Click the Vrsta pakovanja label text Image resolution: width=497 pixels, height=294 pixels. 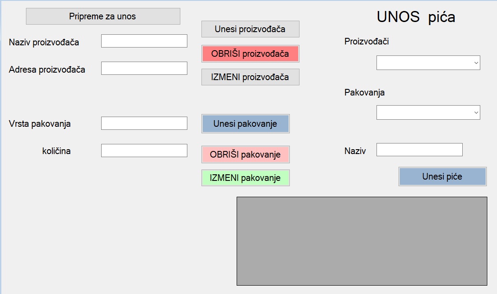40,124
